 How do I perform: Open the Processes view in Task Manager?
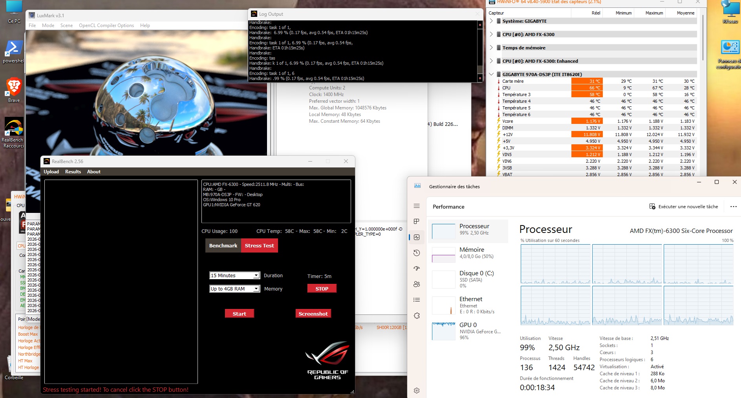[x=416, y=221]
